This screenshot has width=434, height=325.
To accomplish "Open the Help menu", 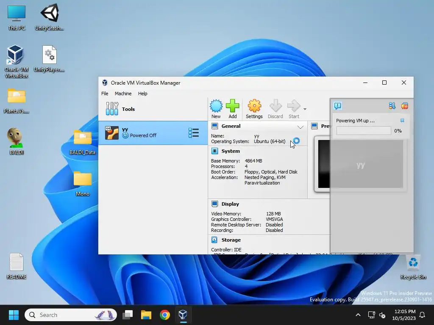I will [x=142, y=94].
